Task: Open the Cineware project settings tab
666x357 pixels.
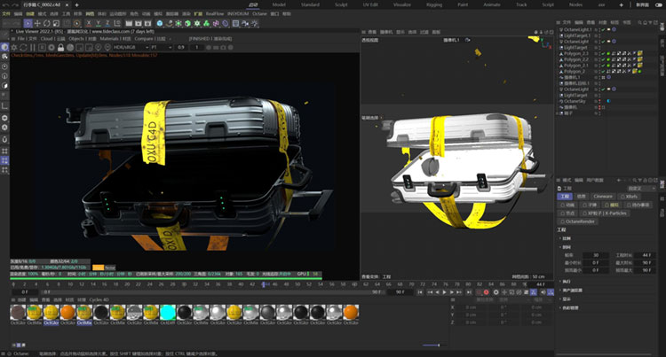Action: (603, 196)
